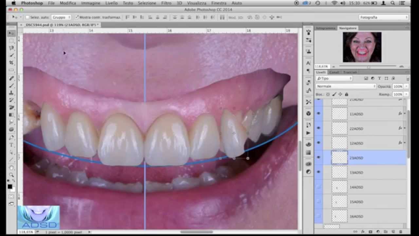
Task: Hide the 11ADSD layer
Action: click(319, 114)
